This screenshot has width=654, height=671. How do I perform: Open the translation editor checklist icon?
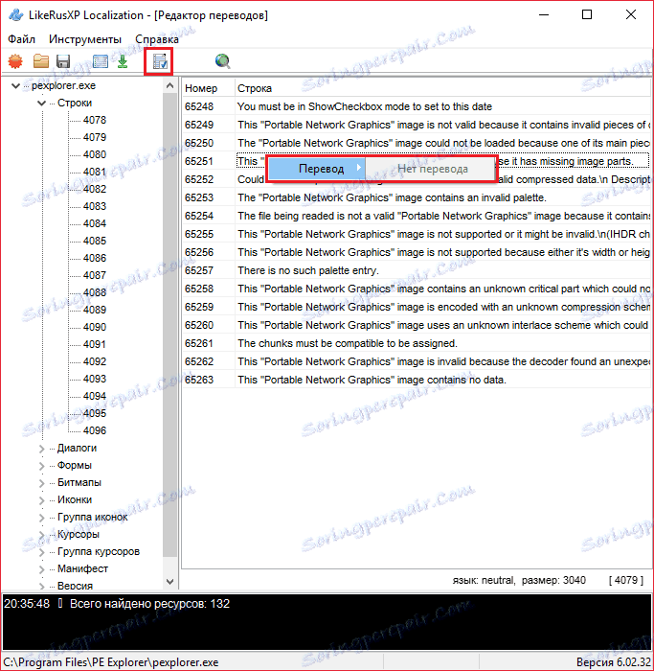click(x=160, y=62)
